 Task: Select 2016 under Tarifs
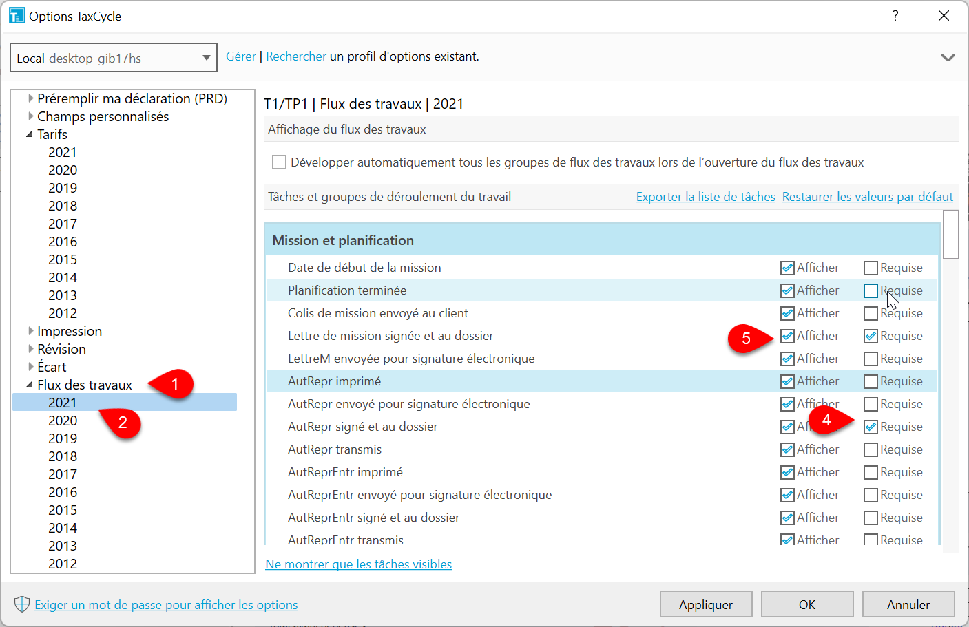pos(63,242)
